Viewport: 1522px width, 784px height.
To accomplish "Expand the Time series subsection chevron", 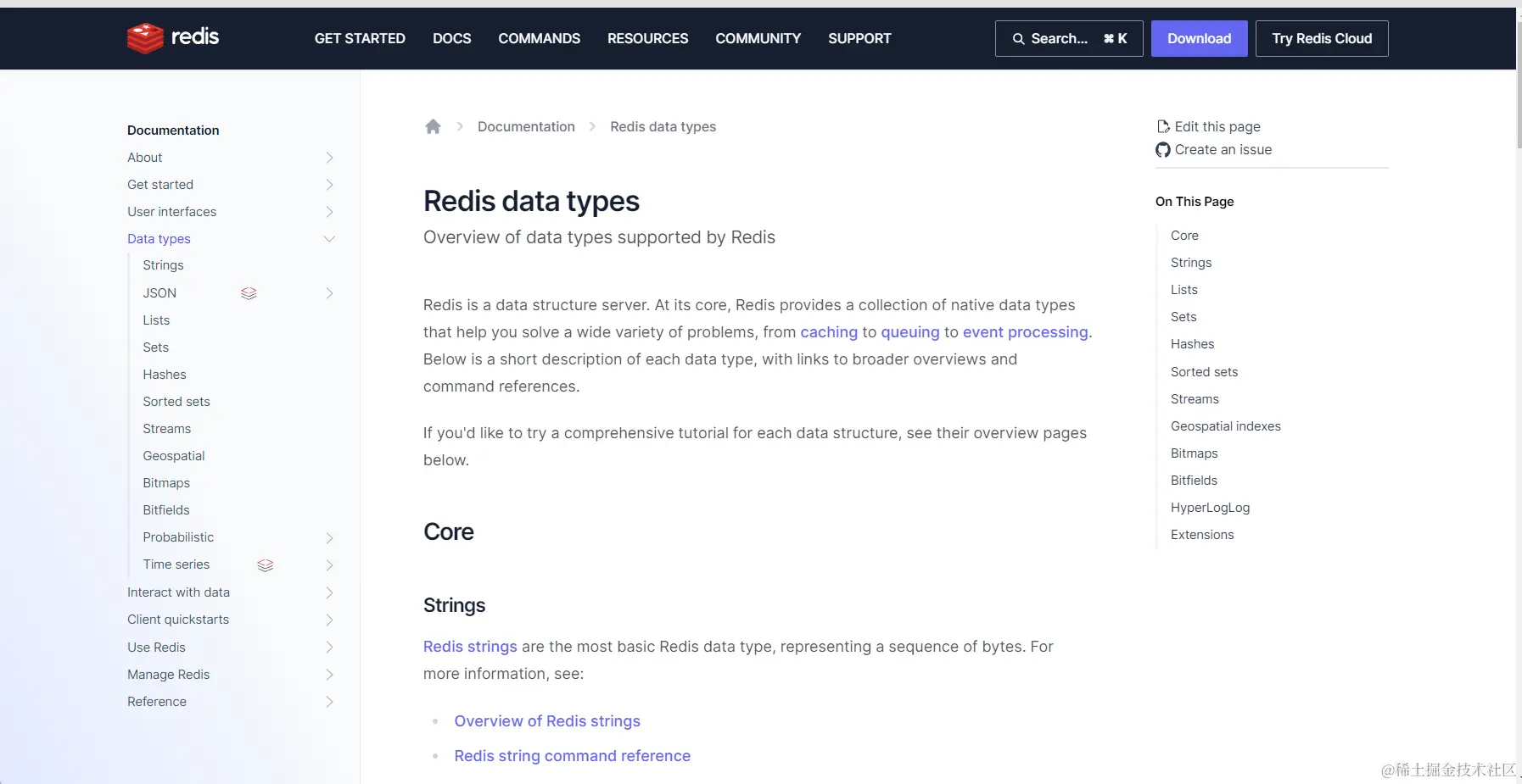I will (x=329, y=565).
